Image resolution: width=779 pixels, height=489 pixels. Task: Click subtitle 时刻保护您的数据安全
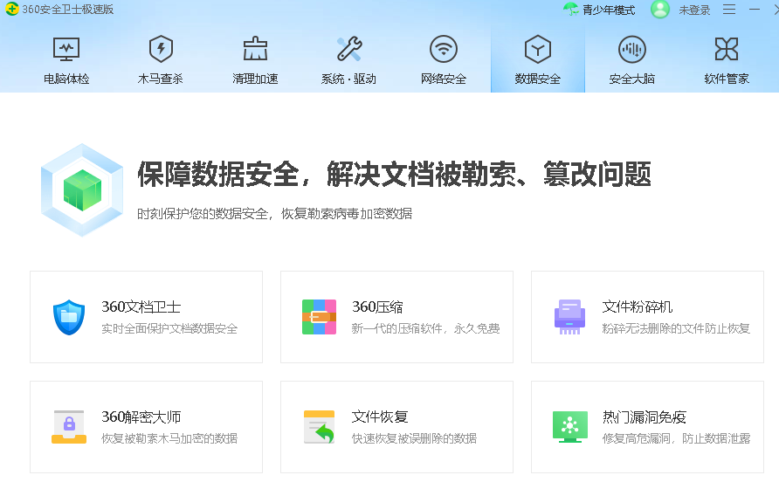point(203,214)
